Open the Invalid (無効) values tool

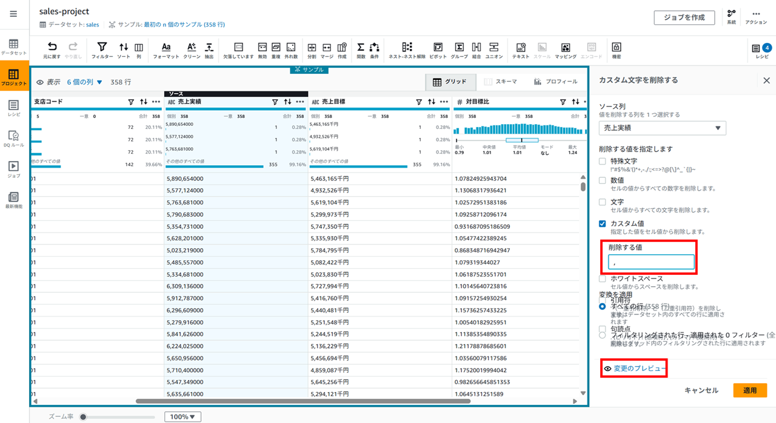coord(263,50)
